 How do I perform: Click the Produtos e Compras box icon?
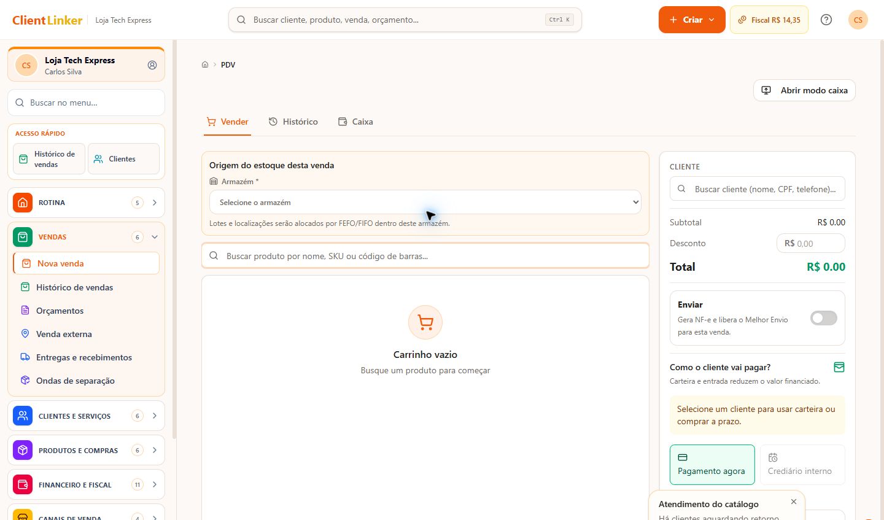23,451
